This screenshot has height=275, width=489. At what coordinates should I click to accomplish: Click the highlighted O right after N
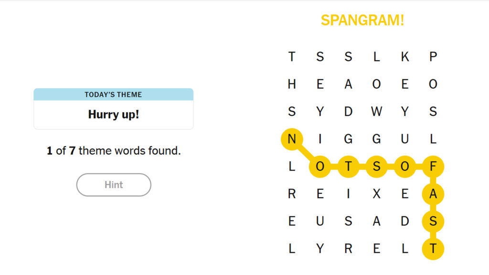pyautogui.click(x=320, y=167)
